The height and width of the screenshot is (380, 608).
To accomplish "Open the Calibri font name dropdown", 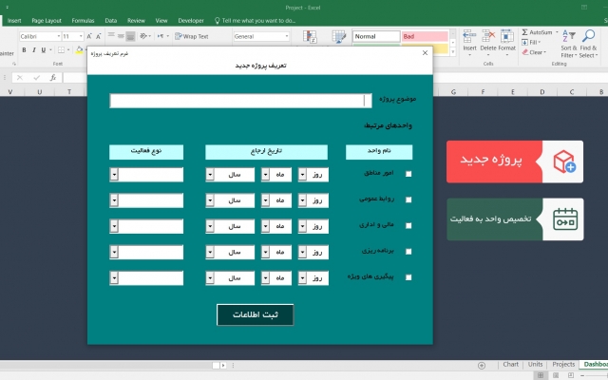I will 59,36.
